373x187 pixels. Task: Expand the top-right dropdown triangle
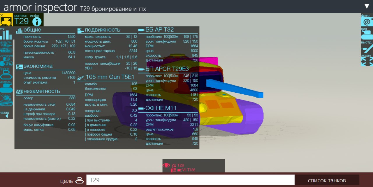pos(367,6)
